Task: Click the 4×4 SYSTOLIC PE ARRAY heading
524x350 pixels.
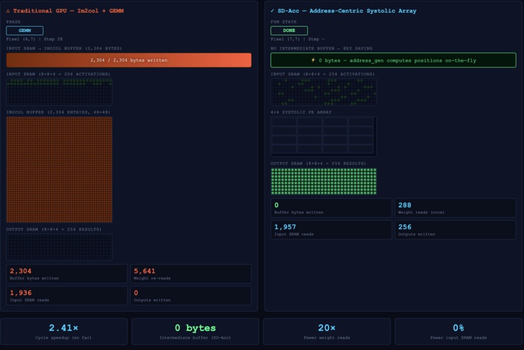Action: point(301,112)
